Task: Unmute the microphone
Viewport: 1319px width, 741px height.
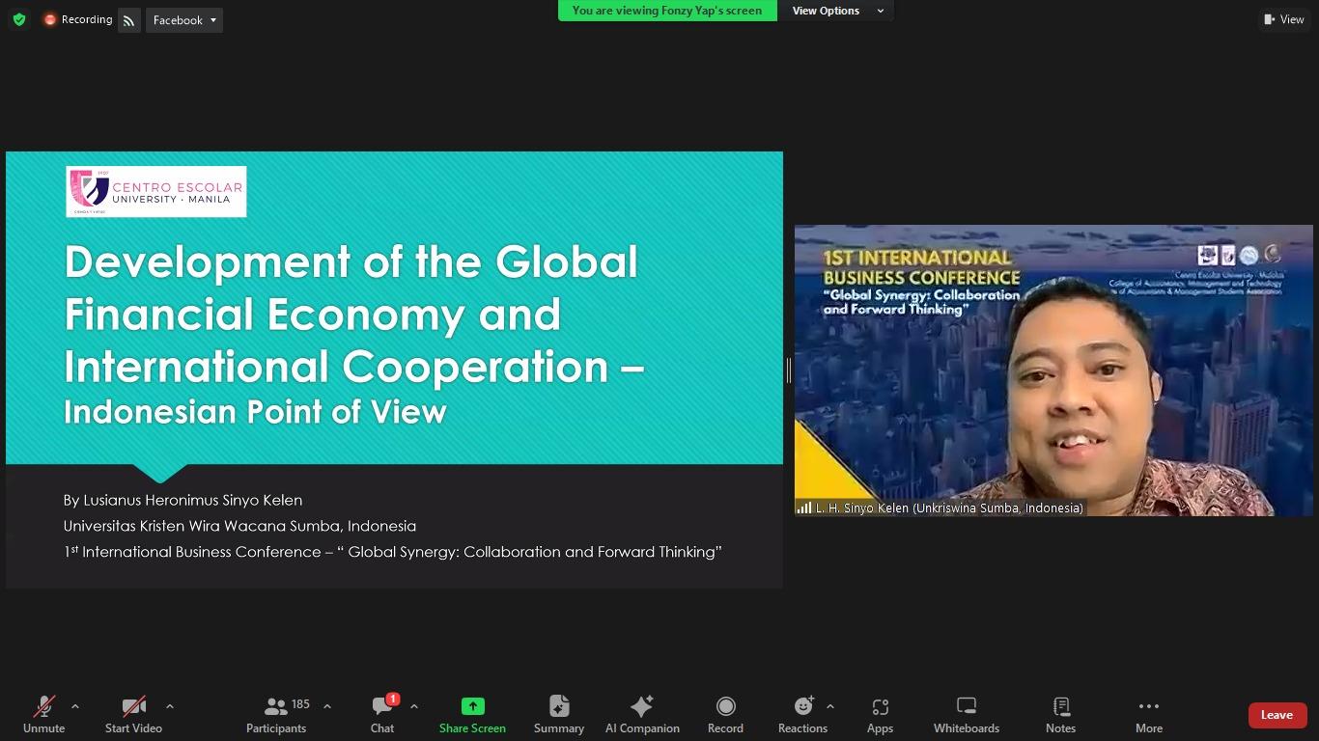Action: click(44, 715)
